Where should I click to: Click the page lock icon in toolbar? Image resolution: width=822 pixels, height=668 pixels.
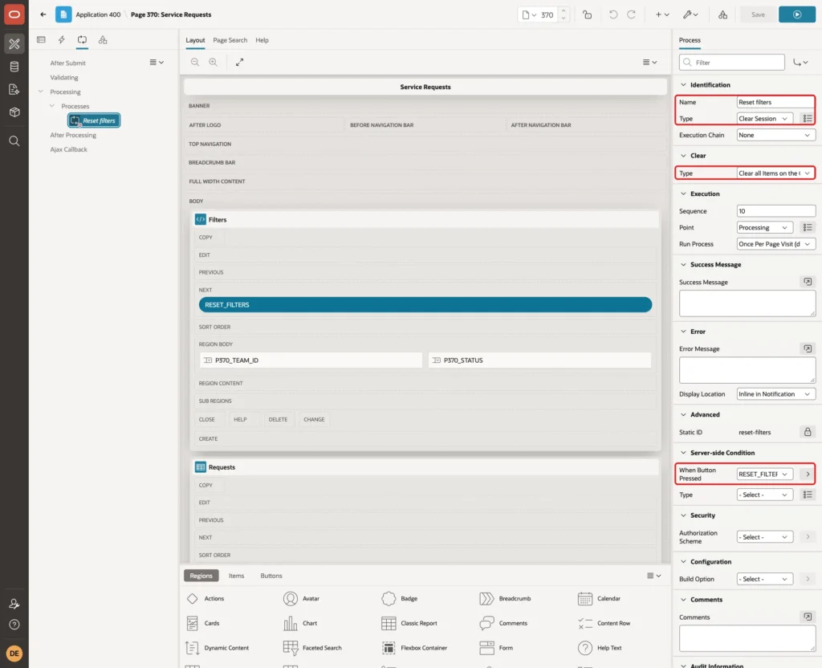click(x=587, y=14)
